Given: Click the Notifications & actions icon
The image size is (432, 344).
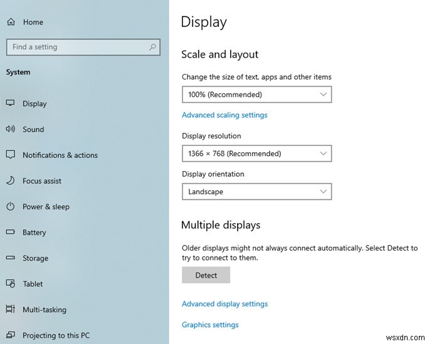Looking at the screenshot, I should pos(11,155).
